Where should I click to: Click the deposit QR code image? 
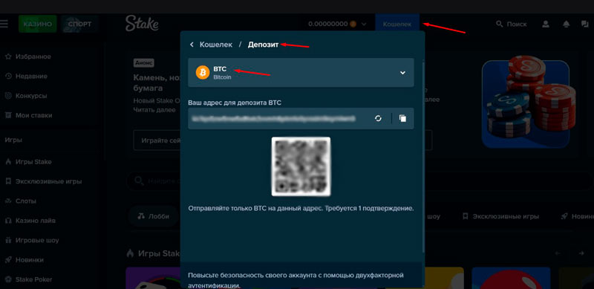[x=301, y=166]
